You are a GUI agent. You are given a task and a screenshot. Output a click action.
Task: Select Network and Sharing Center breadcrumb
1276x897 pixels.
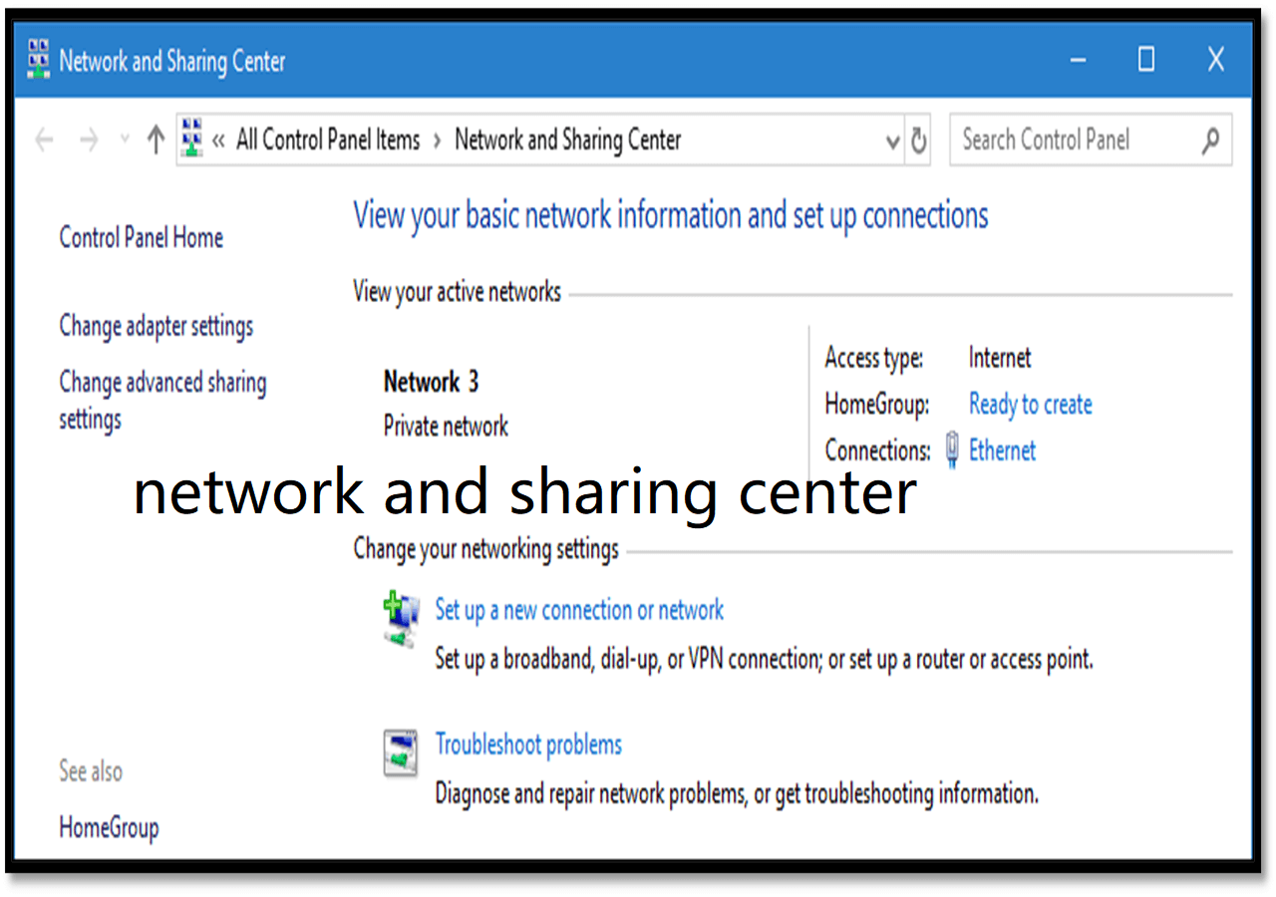pos(568,141)
